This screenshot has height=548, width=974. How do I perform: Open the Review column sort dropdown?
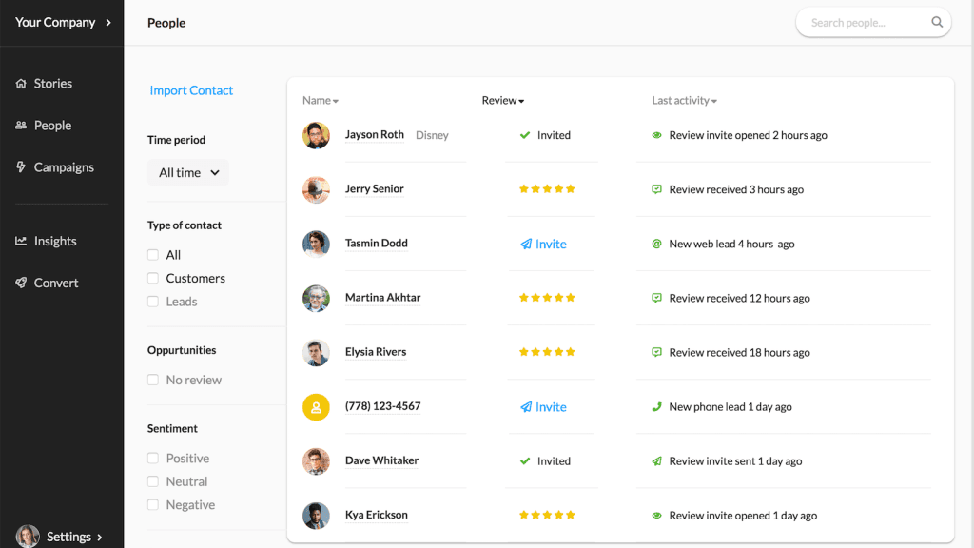pos(522,100)
